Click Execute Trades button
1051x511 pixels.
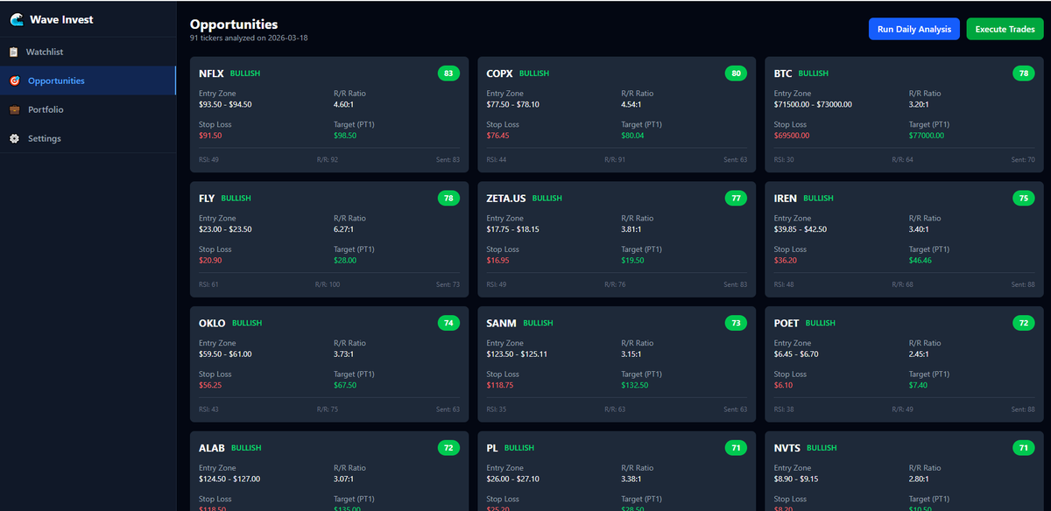click(x=1005, y=29)
